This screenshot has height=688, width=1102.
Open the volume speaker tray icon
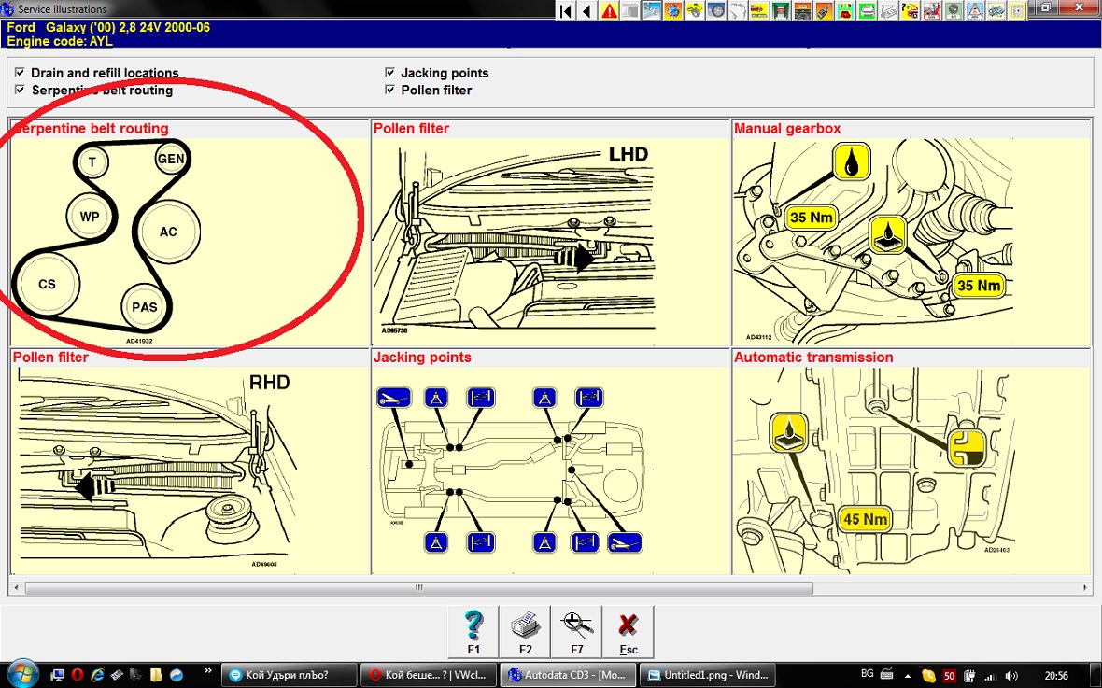point(1012,675)
